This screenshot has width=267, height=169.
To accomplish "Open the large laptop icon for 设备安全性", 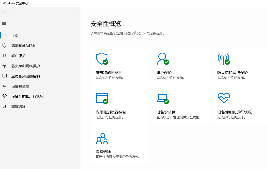I will (163, 99).
